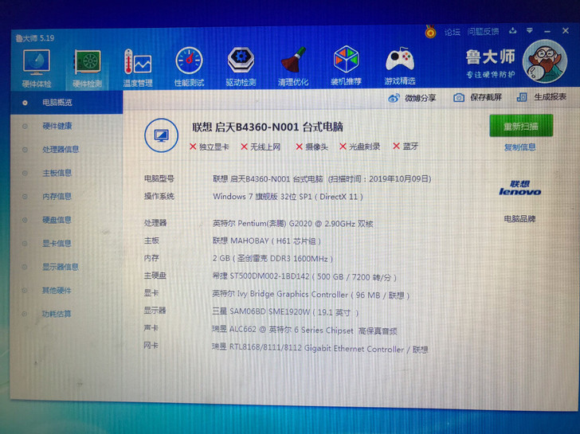Click the 摄像头 status indicator

[312, 147]
